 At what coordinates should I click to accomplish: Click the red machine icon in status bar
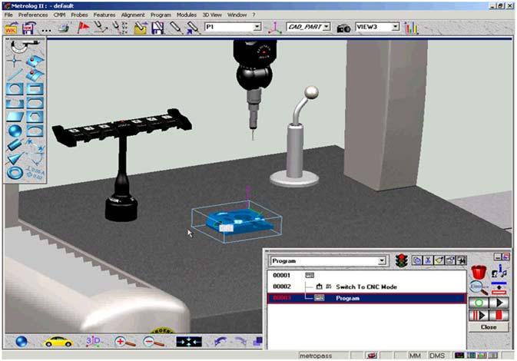click(372, 356)
